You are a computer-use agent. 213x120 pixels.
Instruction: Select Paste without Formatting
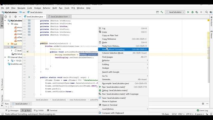[123, 49]
